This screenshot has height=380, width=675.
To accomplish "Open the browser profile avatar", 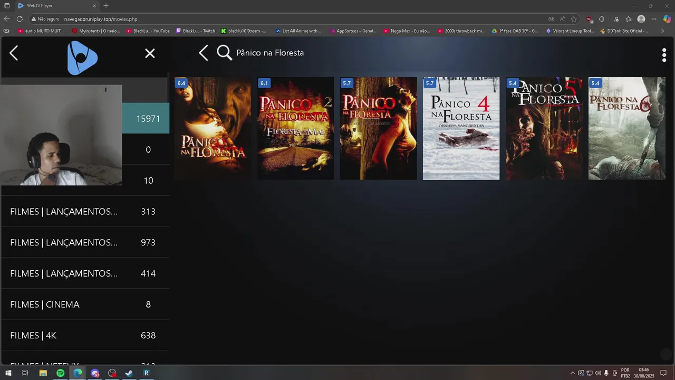I will [x=641, y=19].
